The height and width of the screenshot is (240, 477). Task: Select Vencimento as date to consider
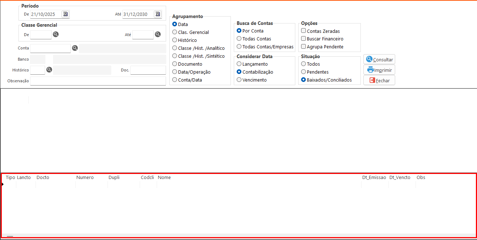tap(239, 80)
